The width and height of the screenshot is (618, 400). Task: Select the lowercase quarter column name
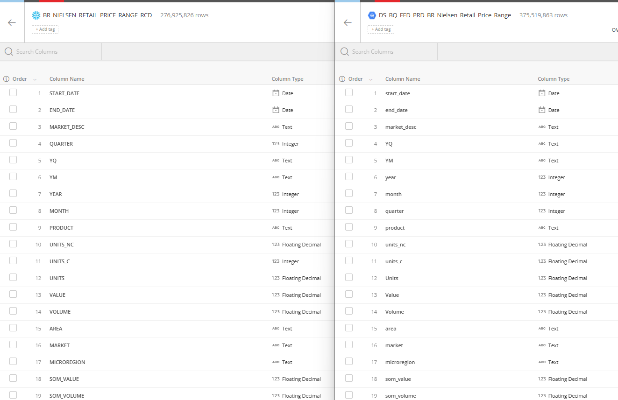point(394,211)
